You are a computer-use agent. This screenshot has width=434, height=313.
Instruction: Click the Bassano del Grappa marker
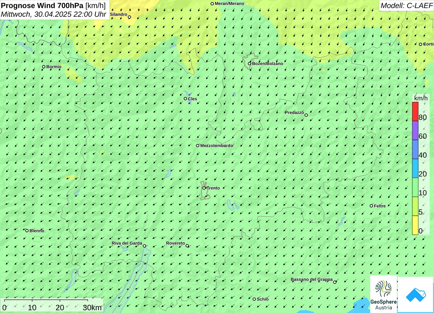335,282
